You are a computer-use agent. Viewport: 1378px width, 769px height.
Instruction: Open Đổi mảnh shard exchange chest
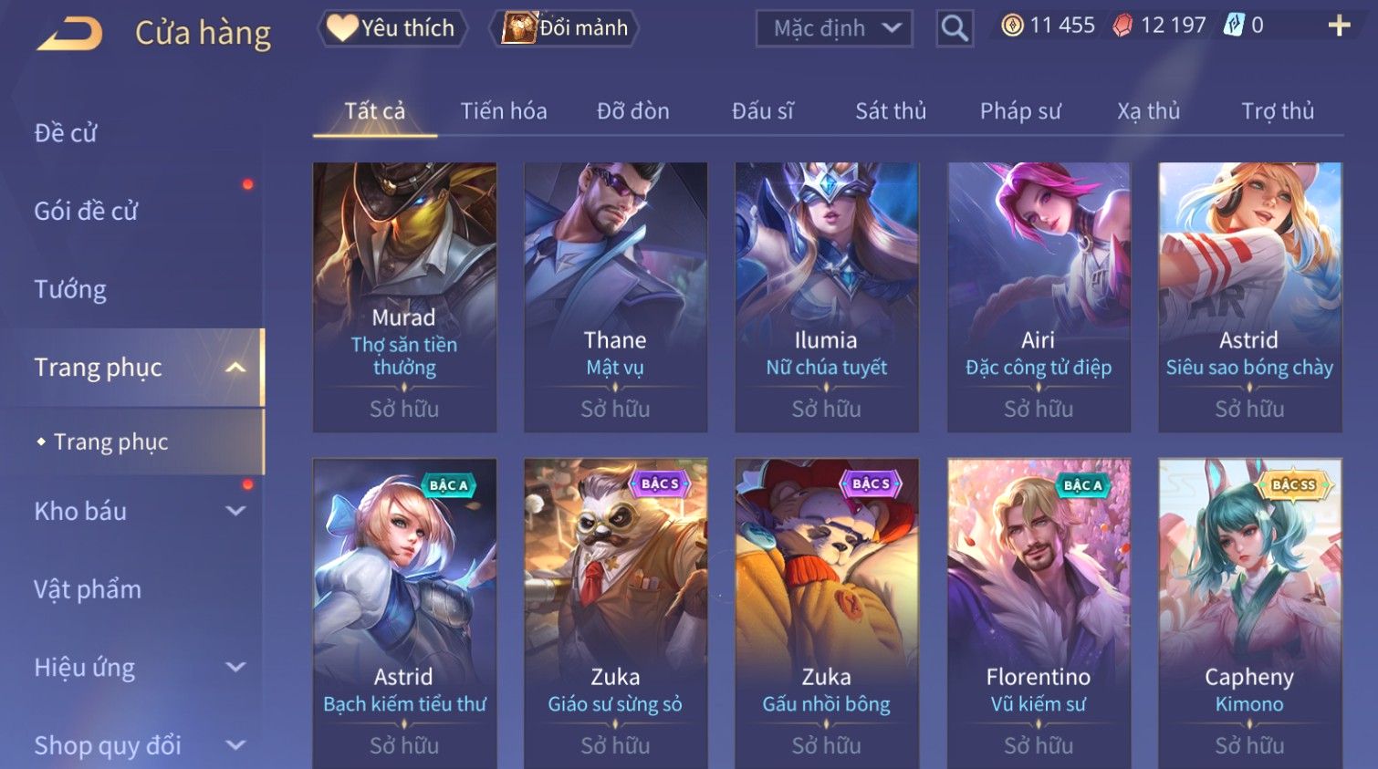click(565, 28)
